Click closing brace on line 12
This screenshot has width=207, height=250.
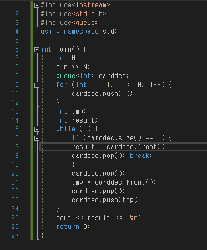click(58, 103)
